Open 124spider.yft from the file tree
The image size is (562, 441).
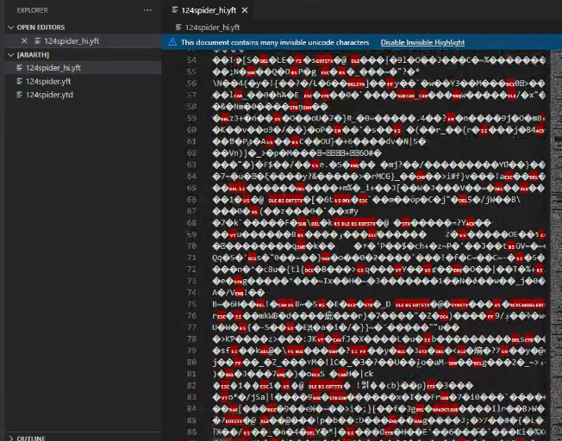tap(48, 81)
